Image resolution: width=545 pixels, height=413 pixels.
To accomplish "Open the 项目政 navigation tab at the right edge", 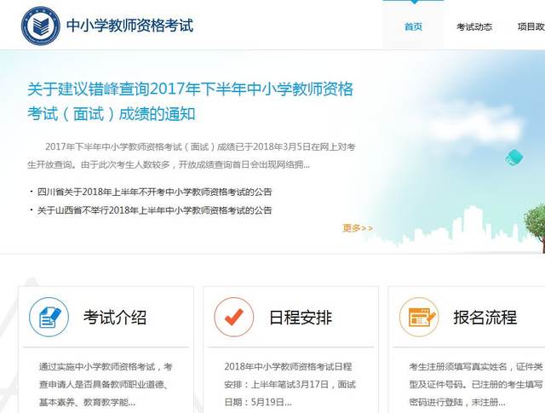I will point(531,26).
